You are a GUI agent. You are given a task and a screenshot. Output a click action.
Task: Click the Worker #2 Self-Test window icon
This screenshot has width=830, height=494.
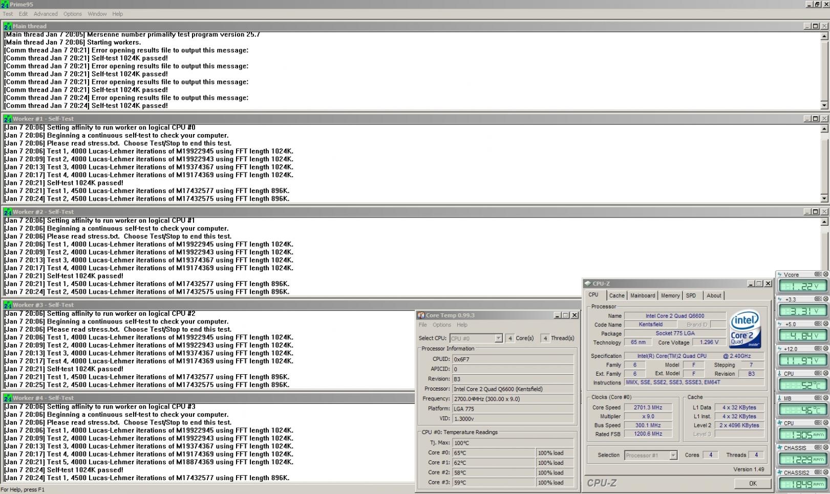pos(8,212)
